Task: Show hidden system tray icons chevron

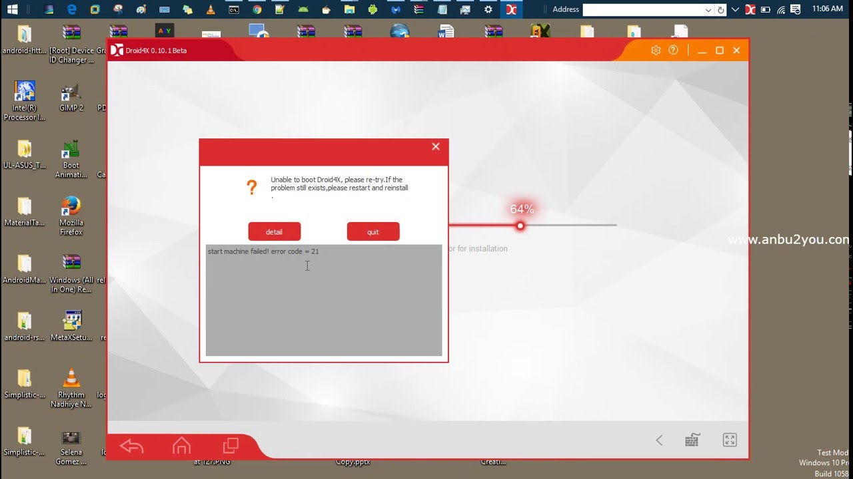Action: 736,9
